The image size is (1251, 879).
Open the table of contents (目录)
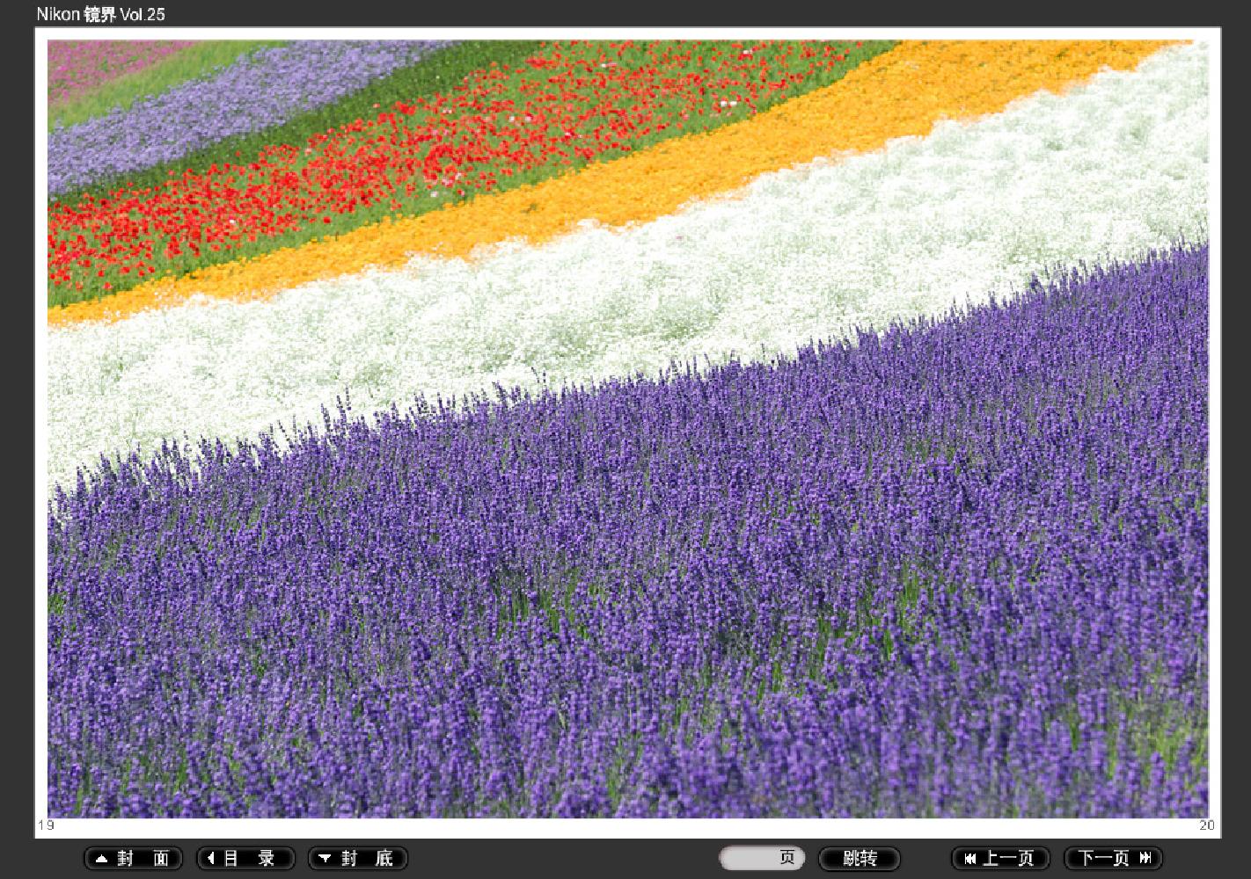(x=246, y=858)
